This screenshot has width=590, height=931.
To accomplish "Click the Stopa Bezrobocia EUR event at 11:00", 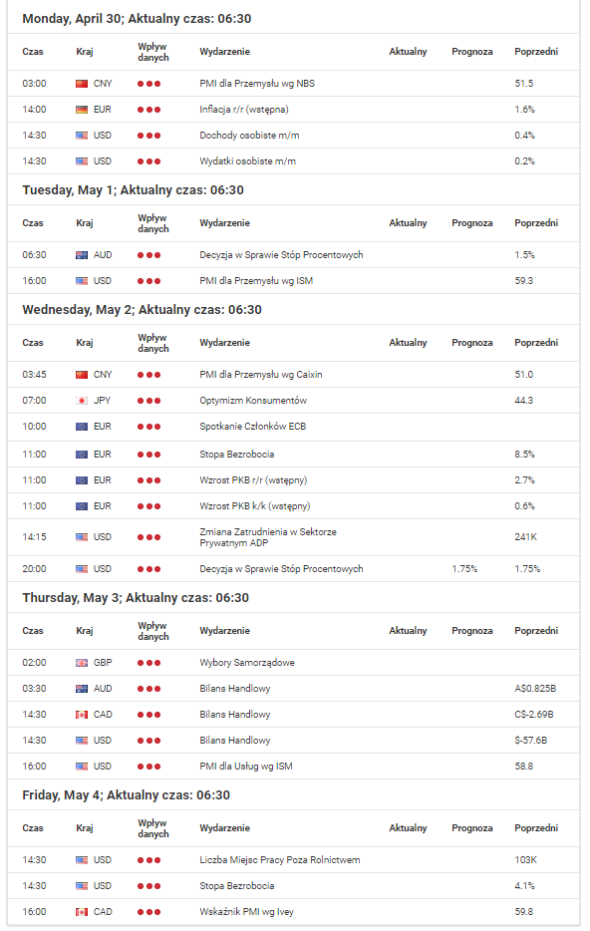I will point(237,455).
